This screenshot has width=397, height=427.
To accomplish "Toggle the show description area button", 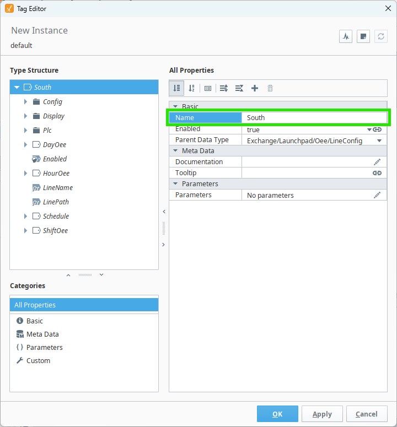I will point(208,88).
